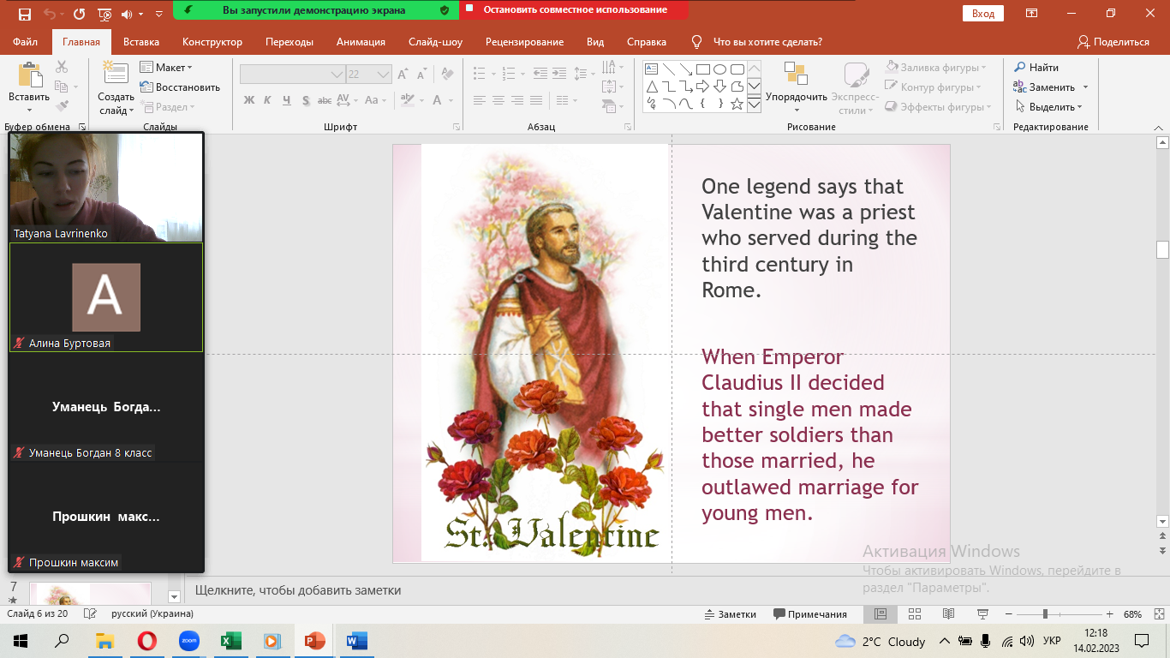Click the Упорядочить arrange icon
The image size is (1170, 658).
(796, 75)
